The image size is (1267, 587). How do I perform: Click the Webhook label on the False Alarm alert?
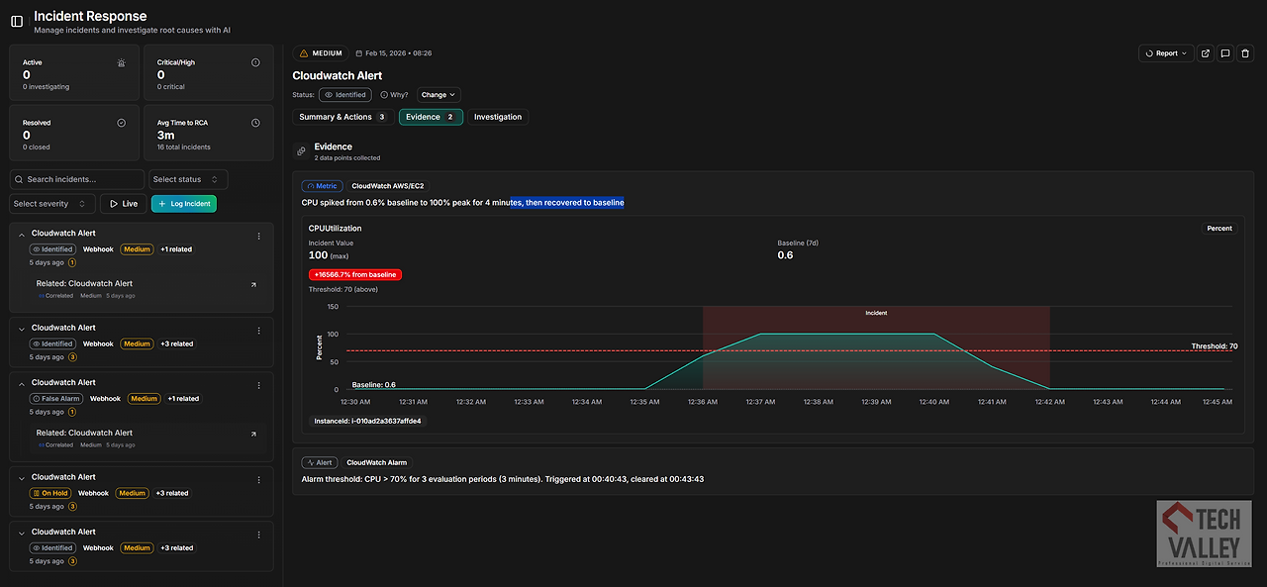point(105,399)
